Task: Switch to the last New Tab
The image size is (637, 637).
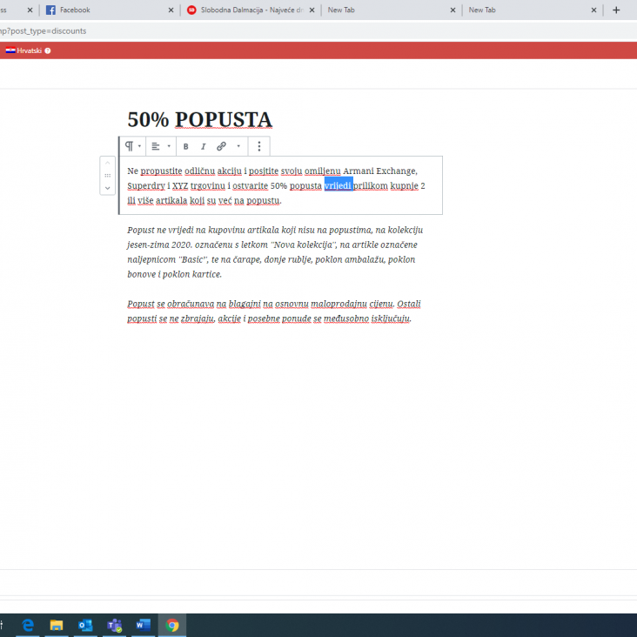Action: tap(525, 10)
